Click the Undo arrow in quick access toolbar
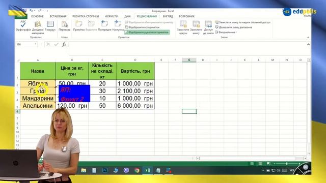This screenshot has width=326, height=183. (x=31, y=10)
